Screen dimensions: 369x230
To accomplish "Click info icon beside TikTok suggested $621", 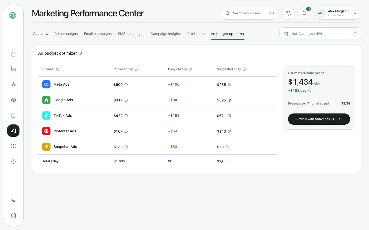I will coord(229,116).
